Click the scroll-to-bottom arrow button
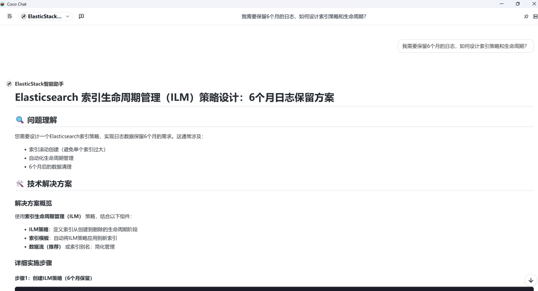 [x=530, y=281]
